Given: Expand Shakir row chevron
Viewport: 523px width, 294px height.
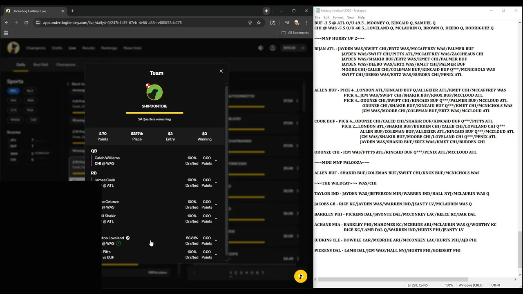Looking at the screenshot, I should pyautogui.click(x=216, y=218).
